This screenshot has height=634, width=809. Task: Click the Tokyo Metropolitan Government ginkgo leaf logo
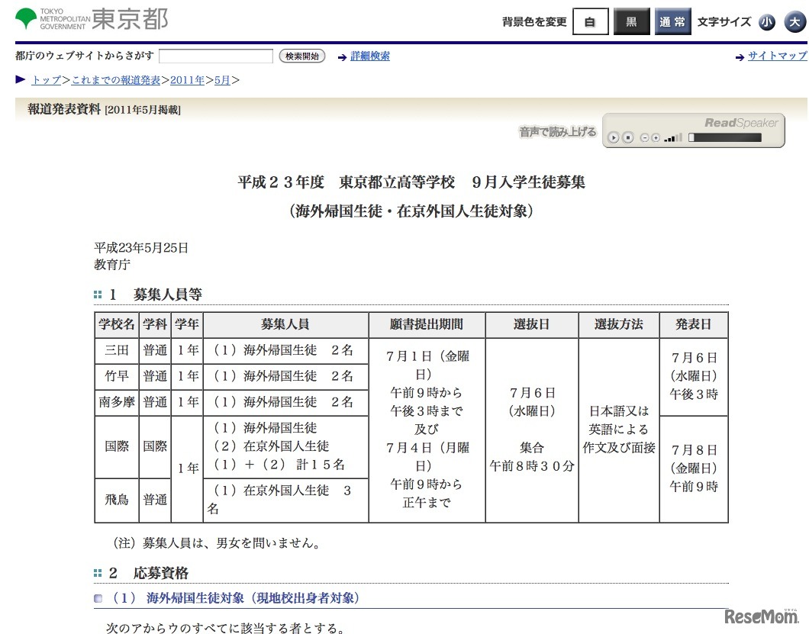tap(27, 18)
